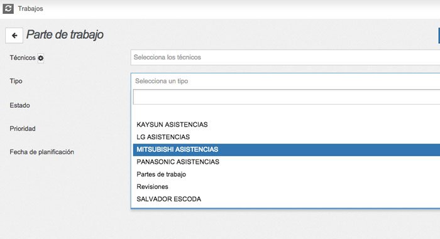Choose SALVADOR ESCODA option
The width and height of the screenshot is (440, 239).
coord(287,199)
